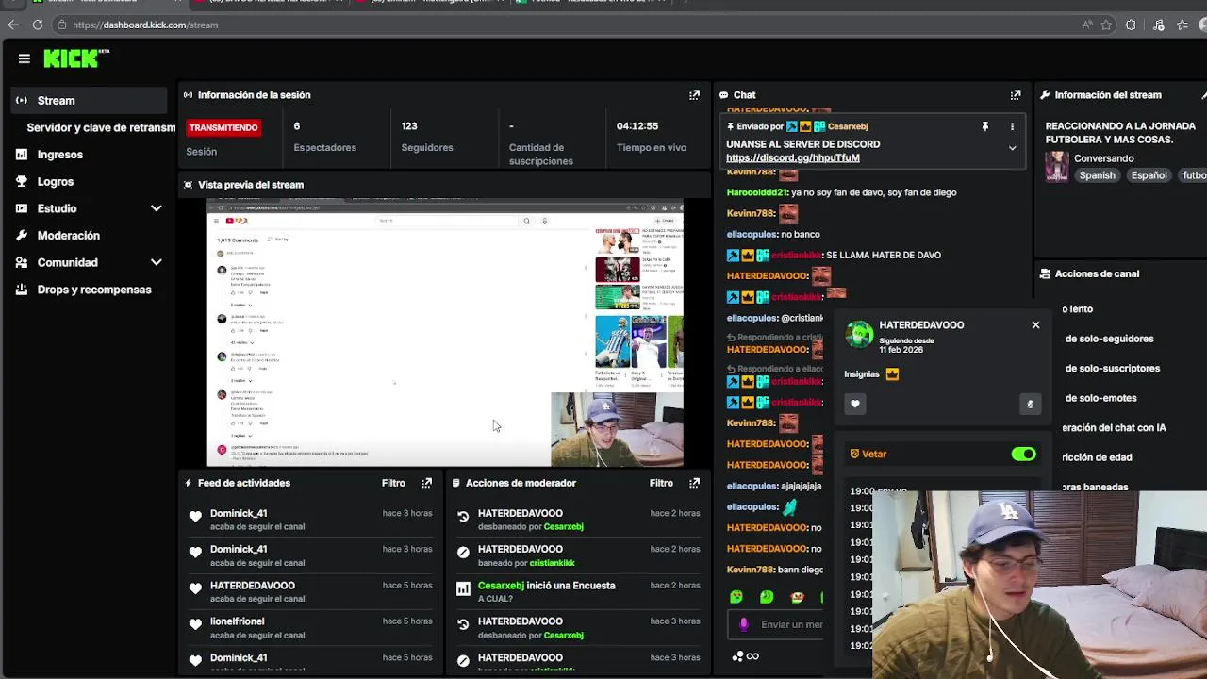Toggle the Vetar switch
The width and height of the screenshot is (1207, 679).
[x=1023, y=454]
